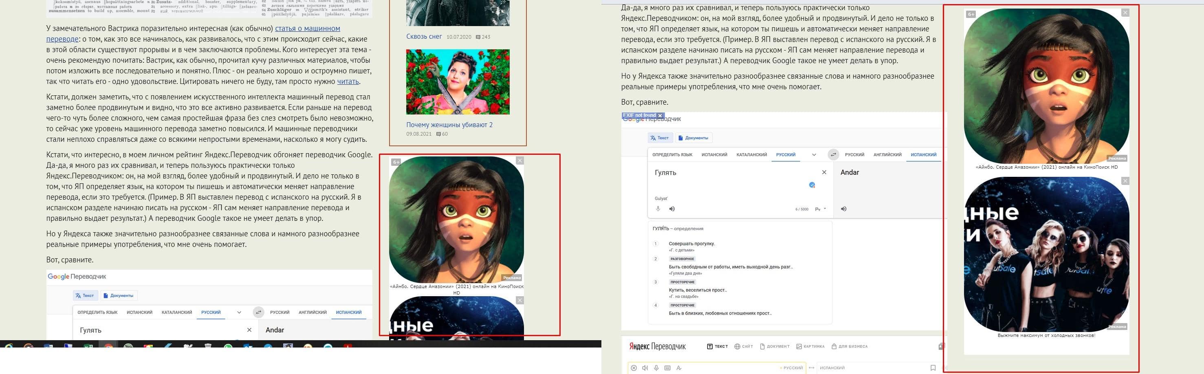Expand the source language list chevron
This screenshot has width=1204, height=374.
(814, 155)
